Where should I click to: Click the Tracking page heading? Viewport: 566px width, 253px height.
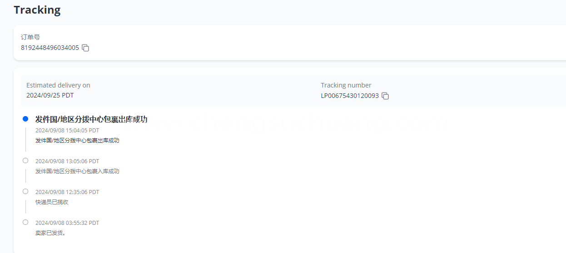pos(37,10)
